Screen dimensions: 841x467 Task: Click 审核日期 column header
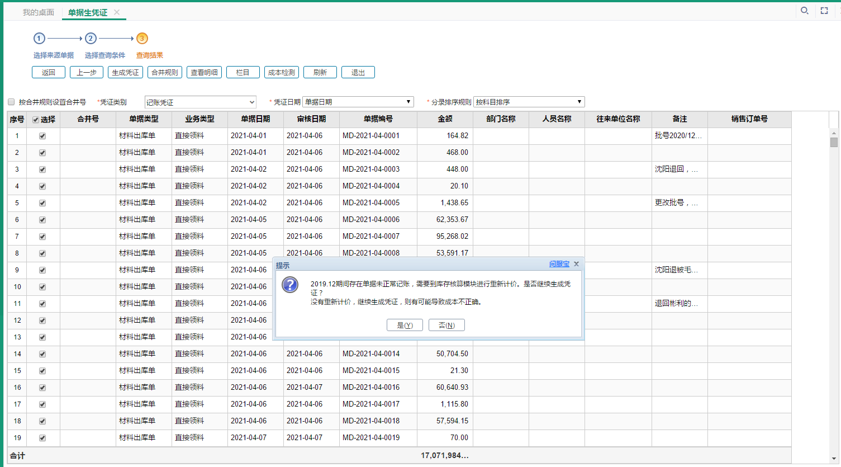[311, 119]
